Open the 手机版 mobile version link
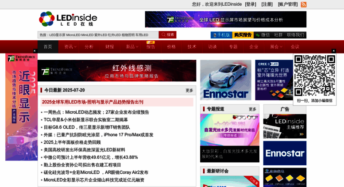This screenshot has height=187, width=344. pyautogui.click(x=221, y=35)
